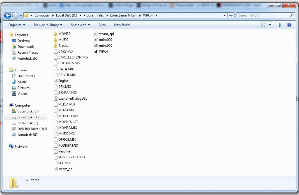Create a New folder
299x195 pixels.
coord(122,25)
